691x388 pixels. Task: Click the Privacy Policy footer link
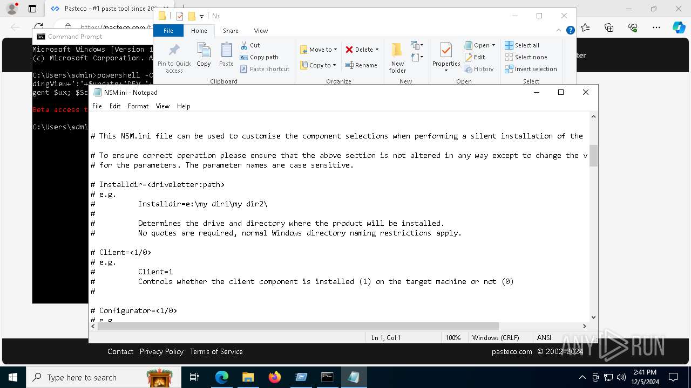pos(161,351)
